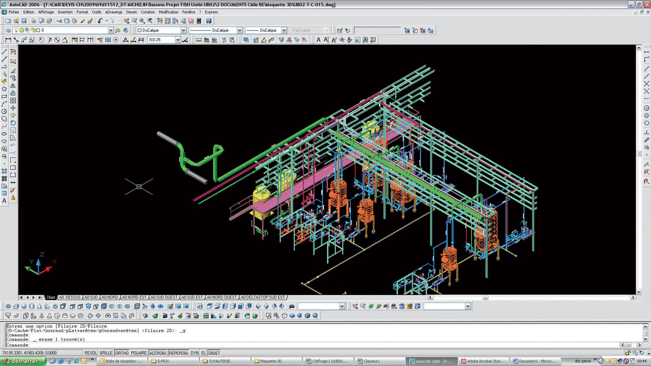Toggle ORTHO mode in status bar
The image size is (651, 366).
pyautogui.click(x=122, y=353)
